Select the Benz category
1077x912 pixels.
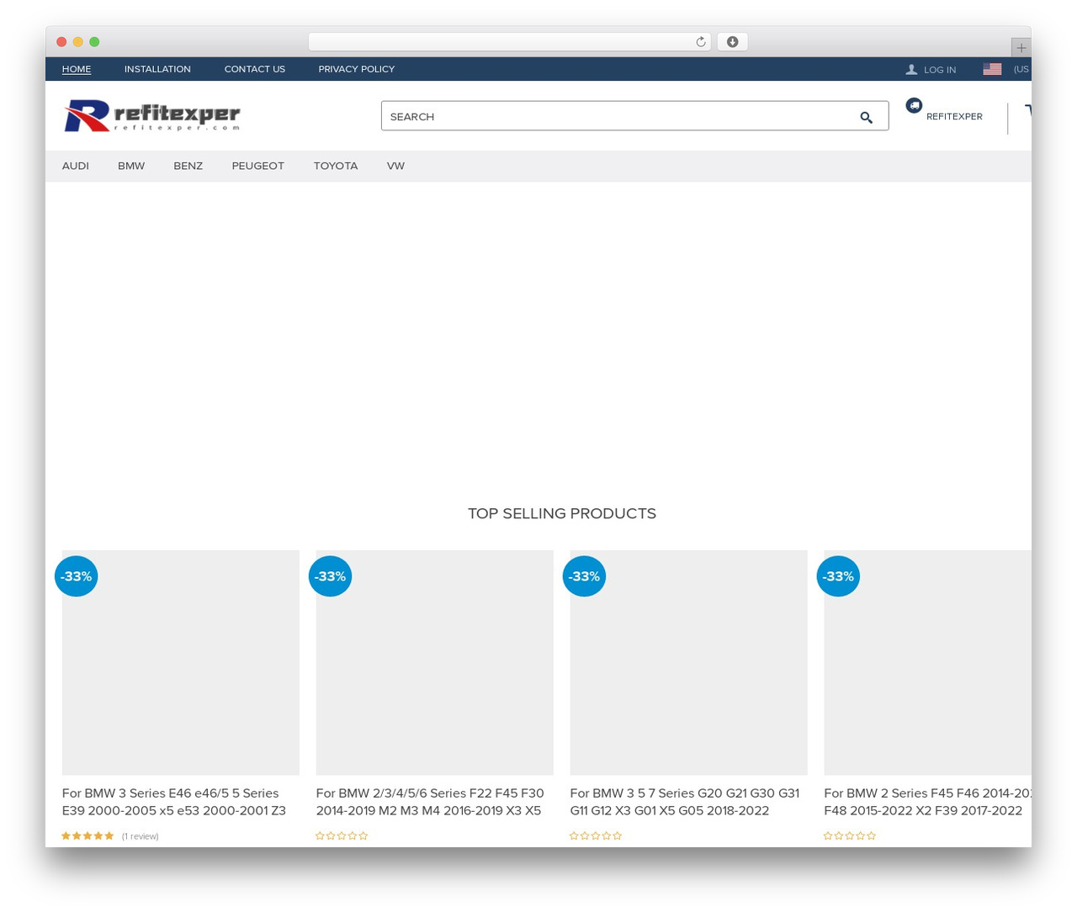pos(188,166)
